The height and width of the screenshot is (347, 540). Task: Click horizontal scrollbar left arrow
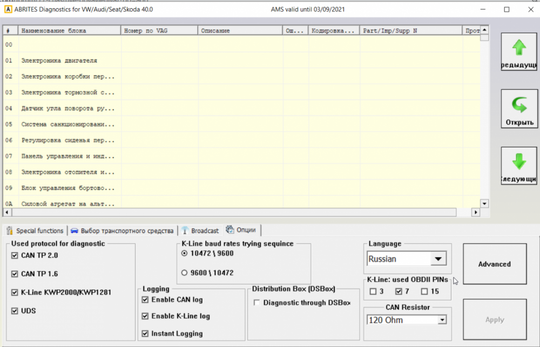(6, 213)
